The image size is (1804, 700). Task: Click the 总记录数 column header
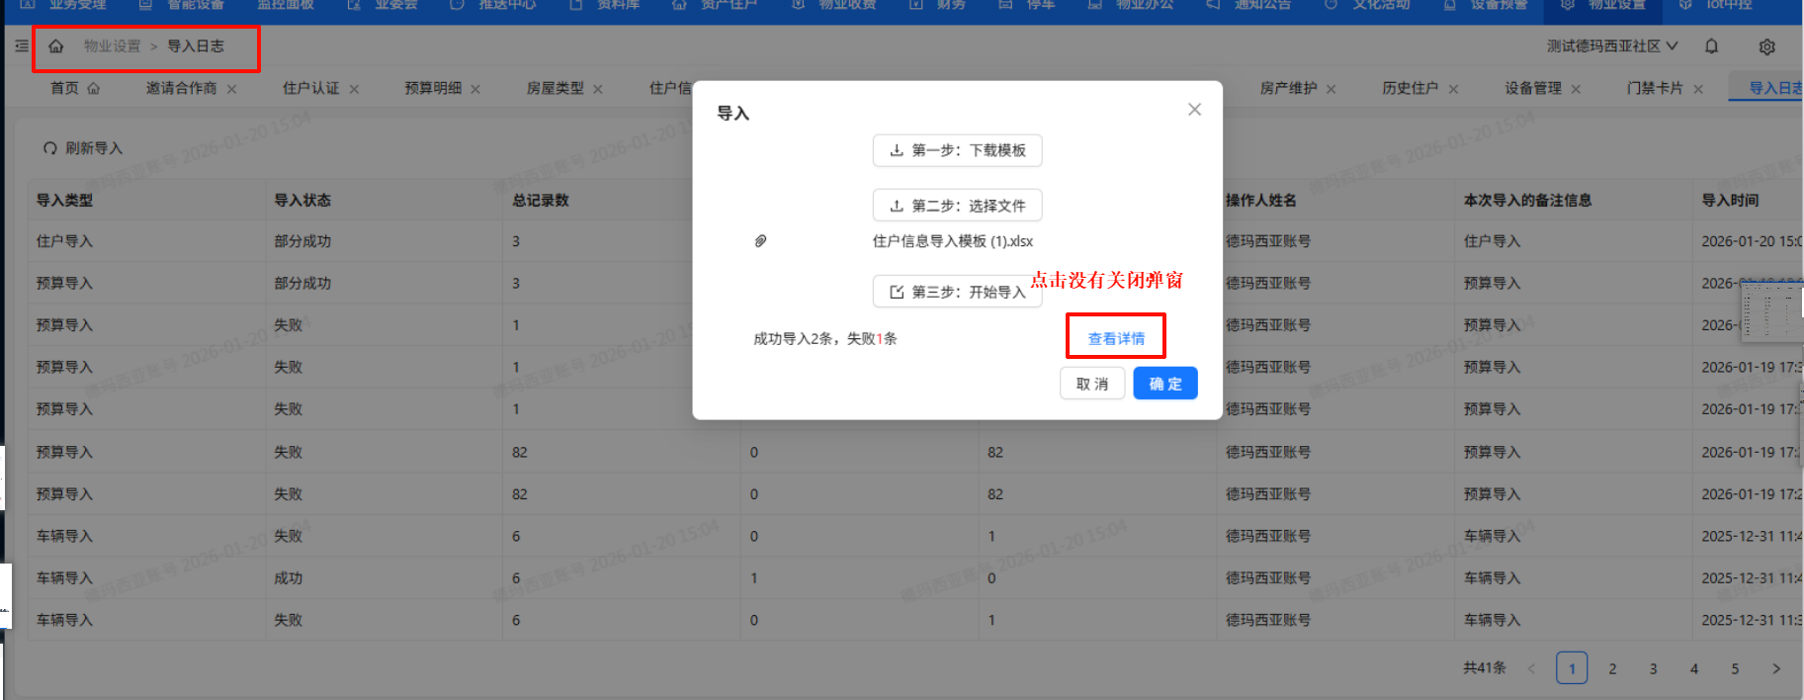[x=541, y=201]
